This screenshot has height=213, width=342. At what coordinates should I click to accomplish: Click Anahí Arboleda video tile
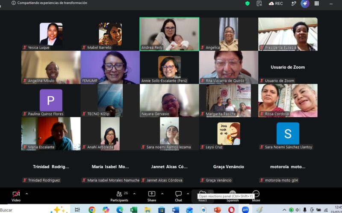(x=110, y=134)
